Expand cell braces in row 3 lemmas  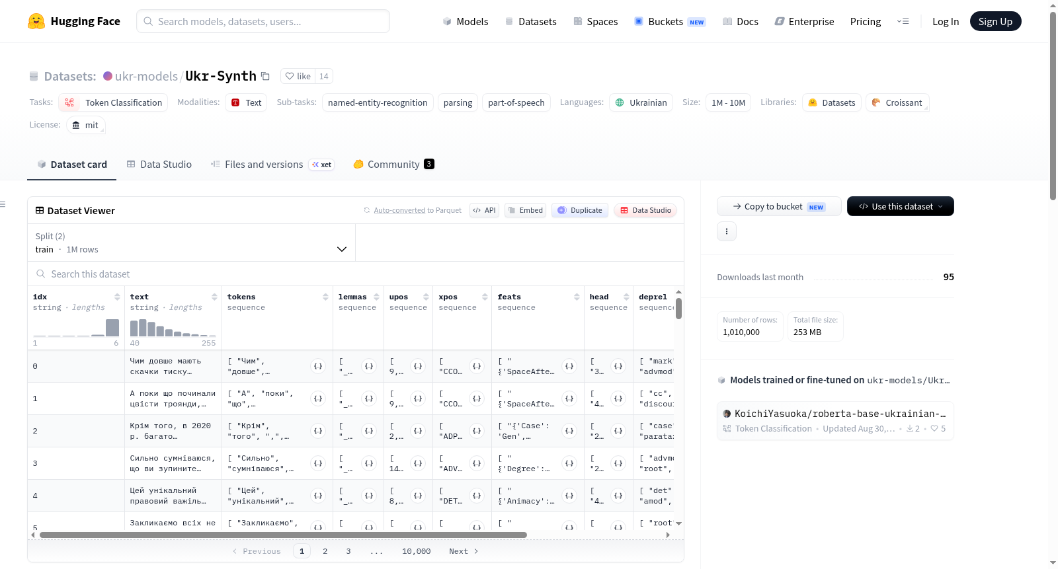tap(369, 463)
